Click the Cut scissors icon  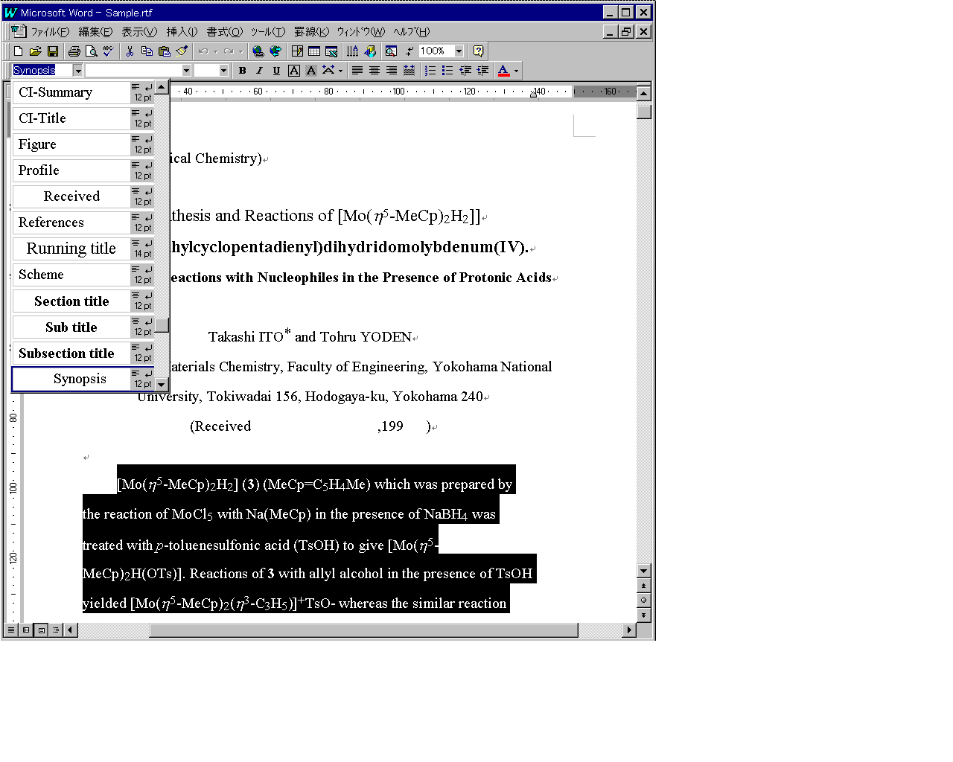coord(130,51)
